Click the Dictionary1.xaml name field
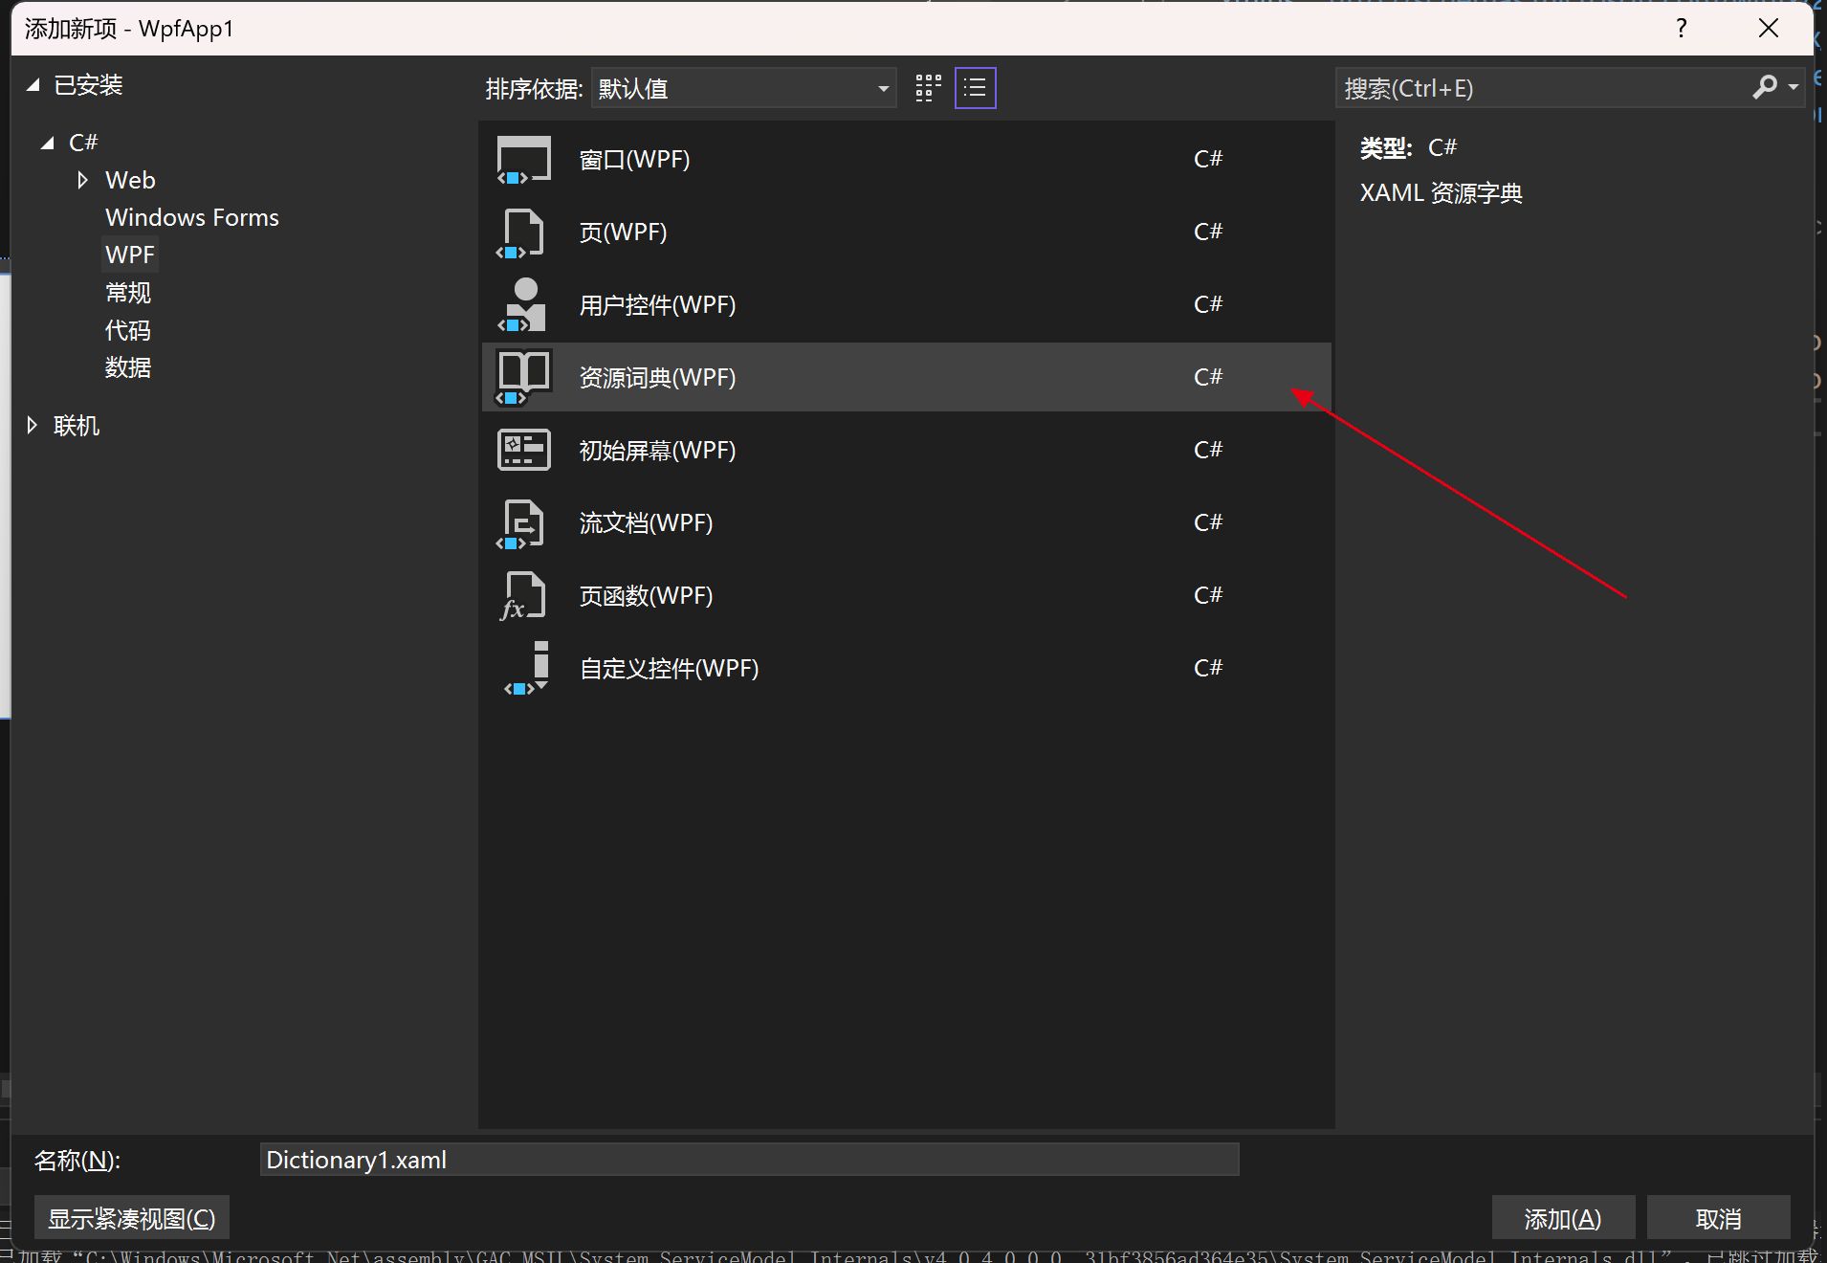This screenshot has height=1263, width=1827. point(748,1160)
